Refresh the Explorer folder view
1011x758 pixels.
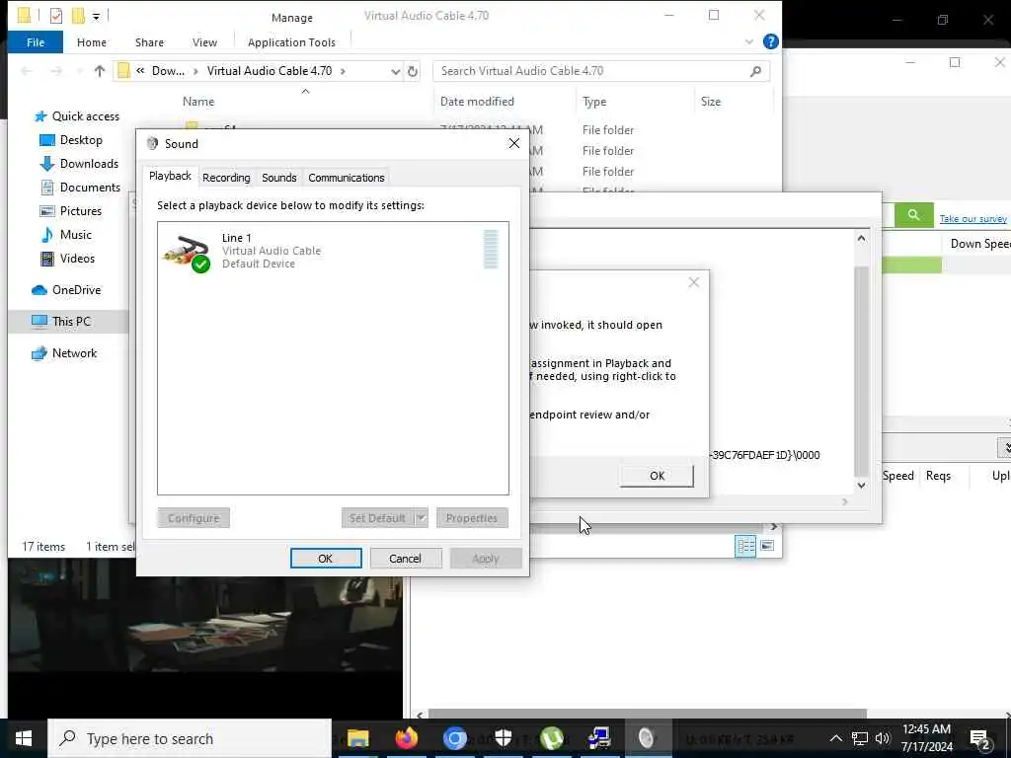[x=413, y=71]
